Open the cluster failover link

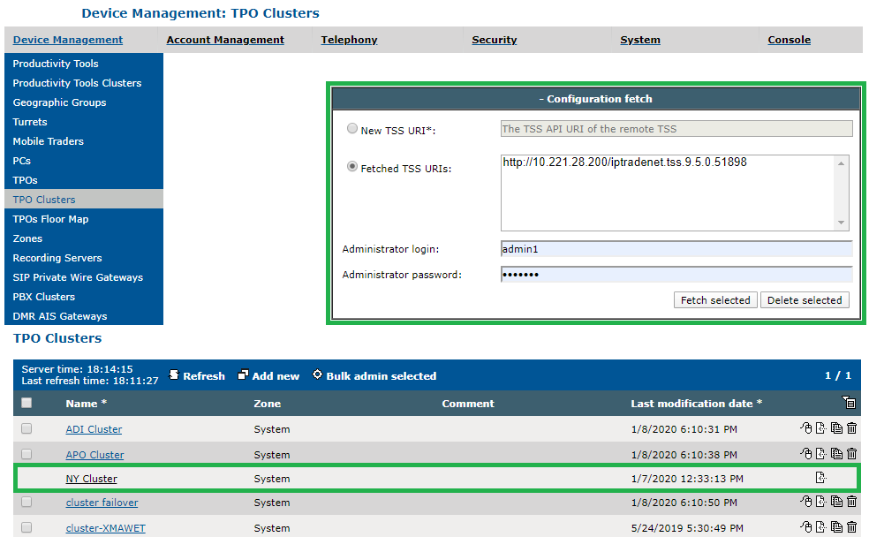click(102, 502)
